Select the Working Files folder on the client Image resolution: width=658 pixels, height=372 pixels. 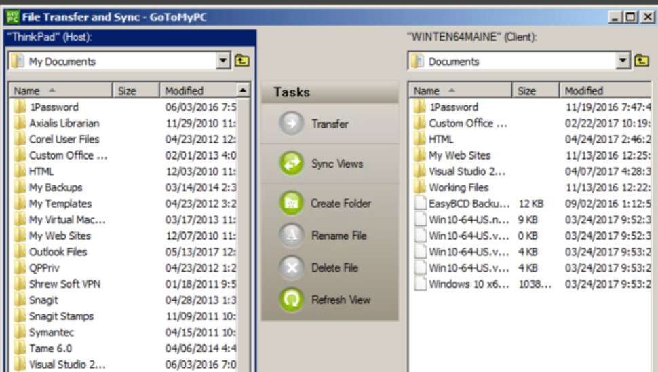(x=459, y=187)
